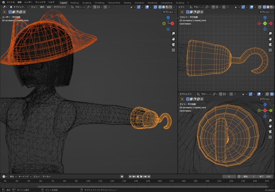Click the zoom magnifier icon in main viewport
Image resolution: width=275 pixels, height=192 pixels.
[173, 33]
